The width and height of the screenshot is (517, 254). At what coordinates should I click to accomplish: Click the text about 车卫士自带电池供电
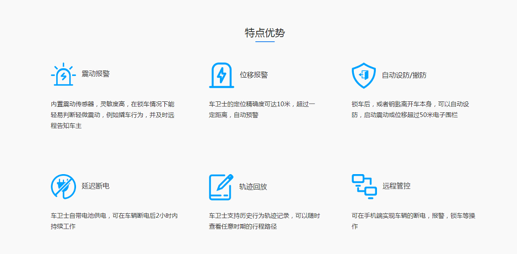tap(114, 221)
